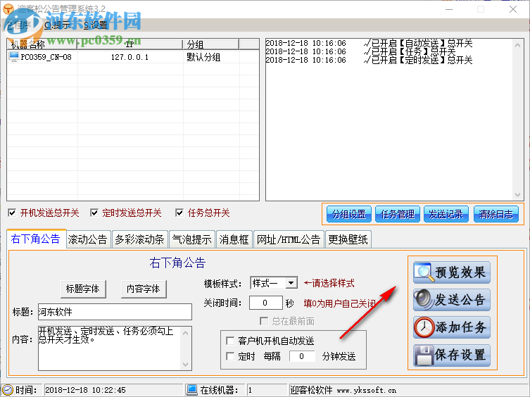Click 保存设置 button label
Viewport: 530px width, 397px height.
(x=461, y=355)
